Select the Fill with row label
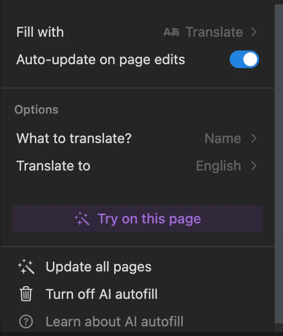Image resolution: width=283 pixels, height=336 pixels. tap(40, 32)
